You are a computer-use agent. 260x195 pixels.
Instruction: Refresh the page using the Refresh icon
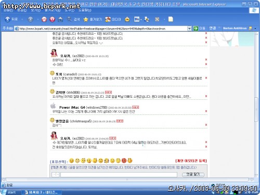coord(53,19)
